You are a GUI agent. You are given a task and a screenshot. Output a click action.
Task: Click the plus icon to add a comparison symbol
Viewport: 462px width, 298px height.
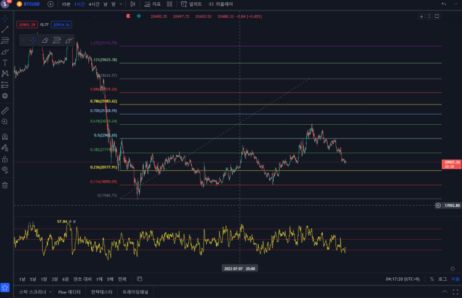point(50,4)
